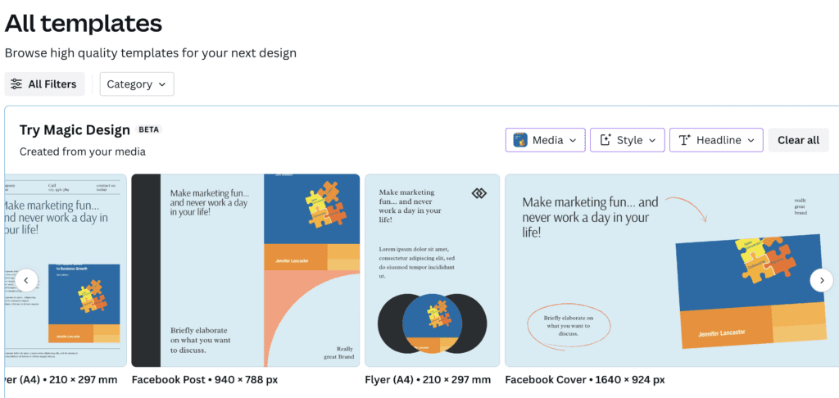Image resolution: width=839 pixels, height=398 pixels.
Task: Select the Facebook Post template thumbnail
Action: pos(246,270)
